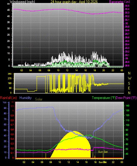Click the "25" windspeed axis value

click(8, 35)
